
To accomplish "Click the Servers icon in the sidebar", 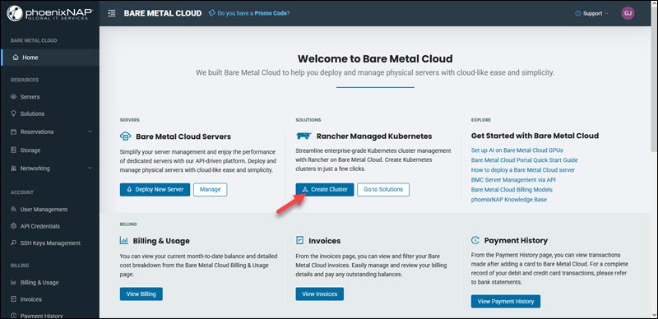I will (x=13, y=97).
